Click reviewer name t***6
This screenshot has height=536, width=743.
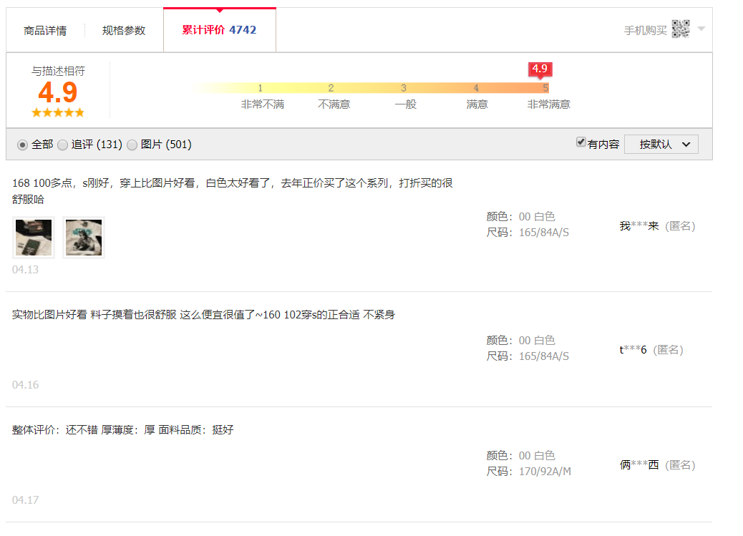coord(633,350)
